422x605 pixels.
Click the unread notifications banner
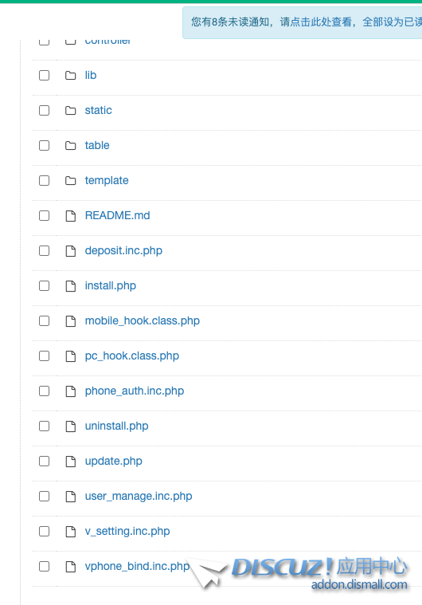point(302,22)
